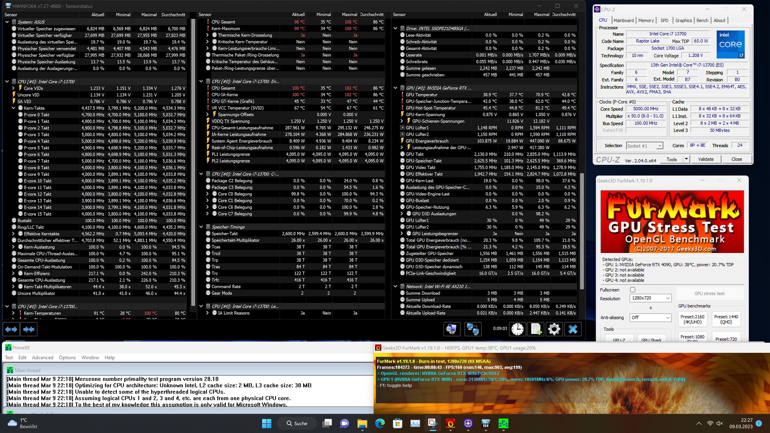Switch to the FurMark taskbar icon

tap(450, 423)
